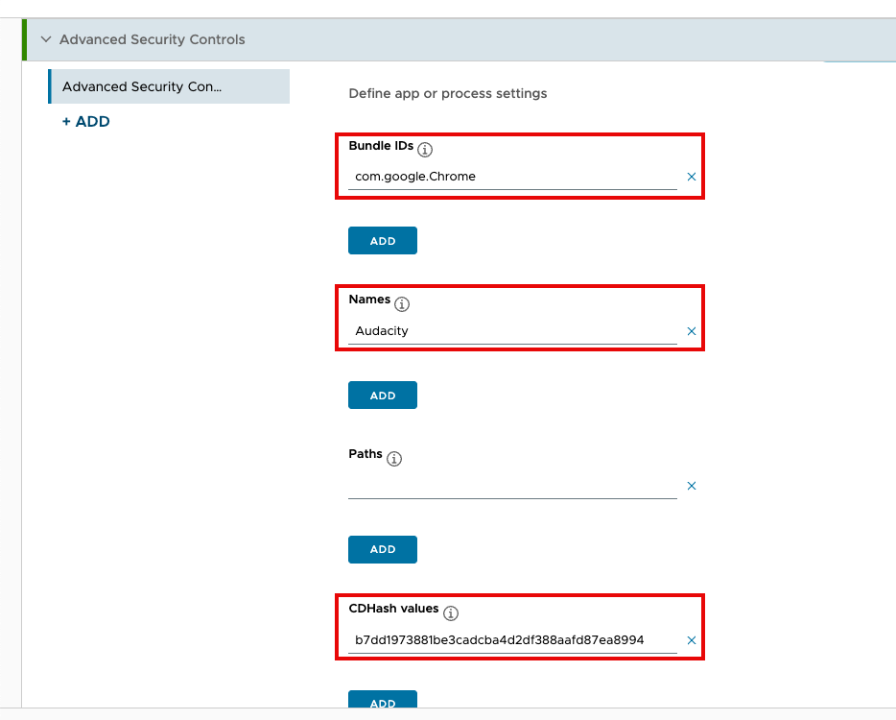This screenshot has height=720, width=896.
Task: Click ADD beneath the Paths field
Action: pos(382,549)
